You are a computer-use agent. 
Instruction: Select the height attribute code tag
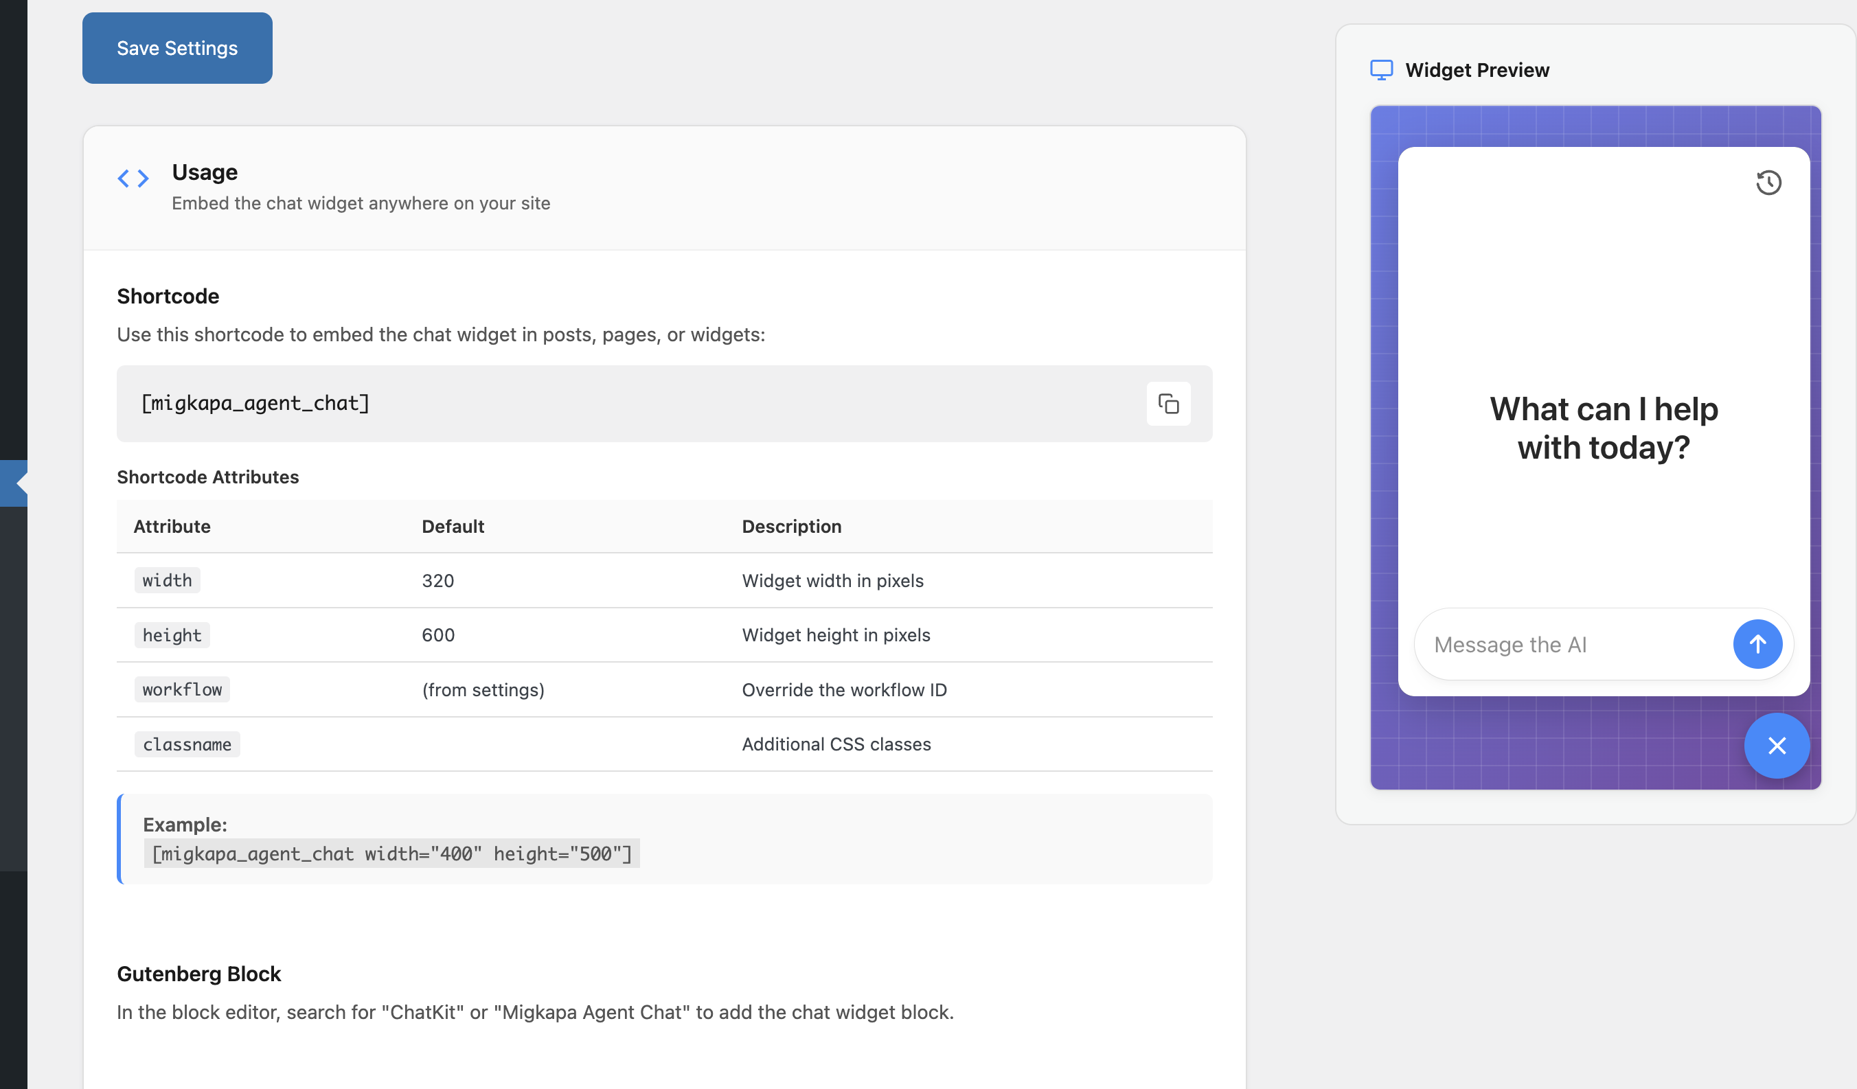point(172,635)
